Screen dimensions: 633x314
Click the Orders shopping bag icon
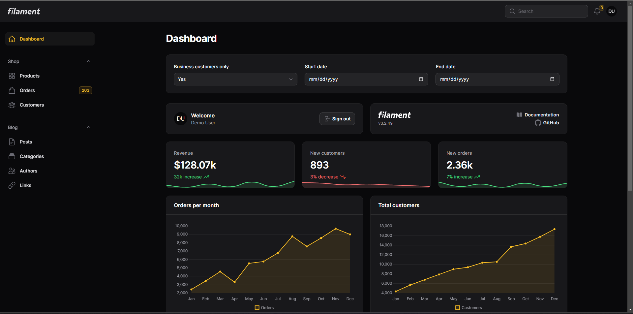coord(12,90)
